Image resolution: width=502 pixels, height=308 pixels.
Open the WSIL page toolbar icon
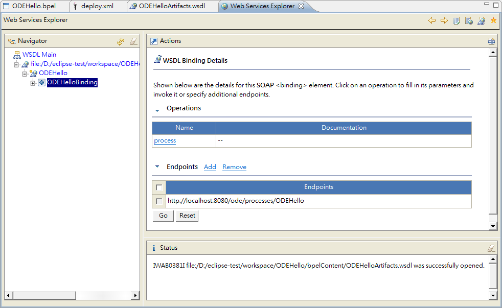(469, 21)
